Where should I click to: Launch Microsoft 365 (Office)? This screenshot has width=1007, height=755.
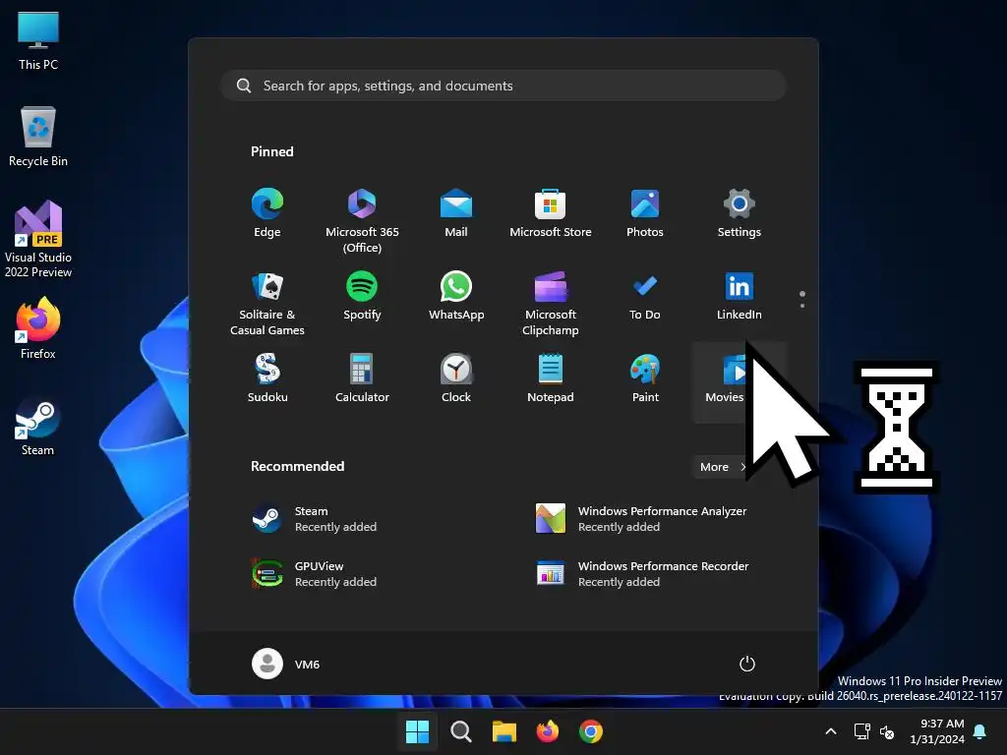coord(362,220)
